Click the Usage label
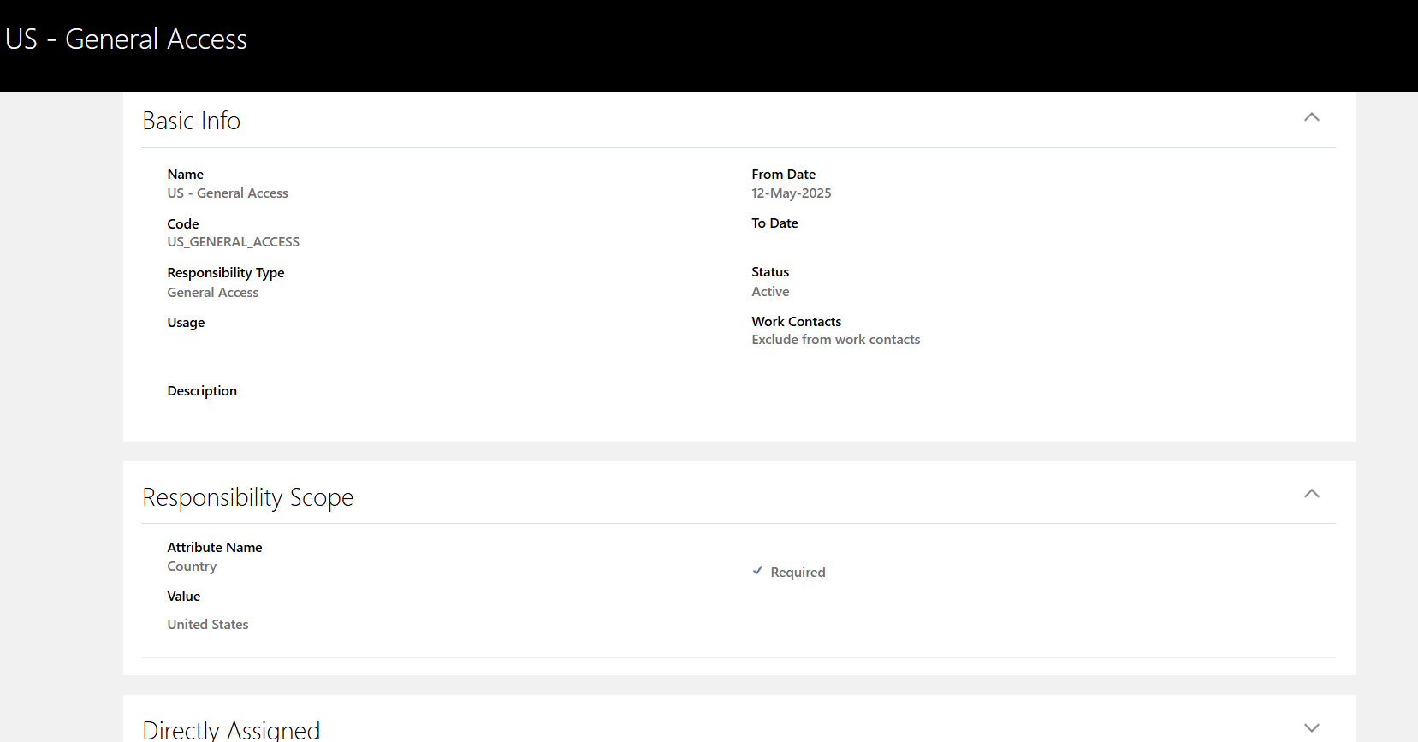 click(186, 323)
